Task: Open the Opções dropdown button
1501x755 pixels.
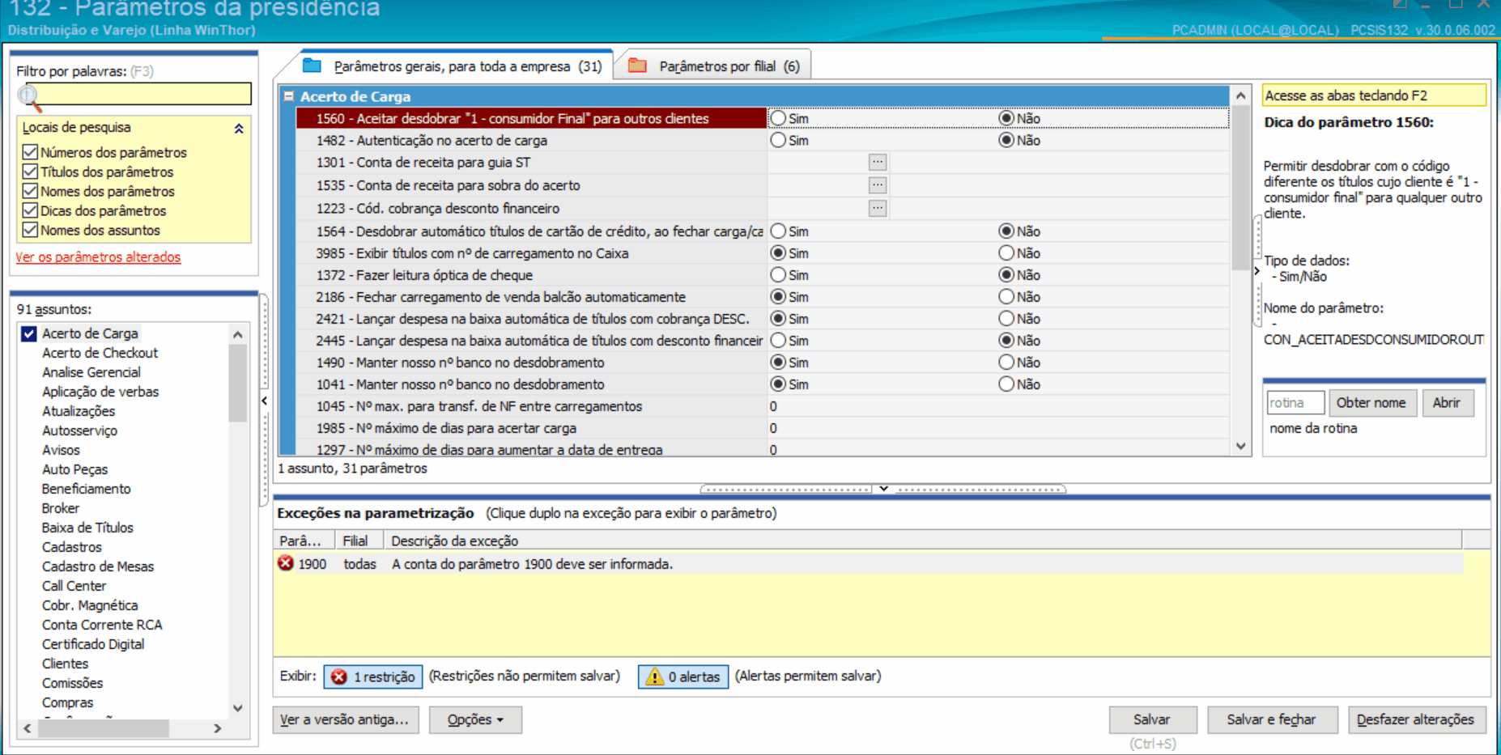Action: point(475,719)
